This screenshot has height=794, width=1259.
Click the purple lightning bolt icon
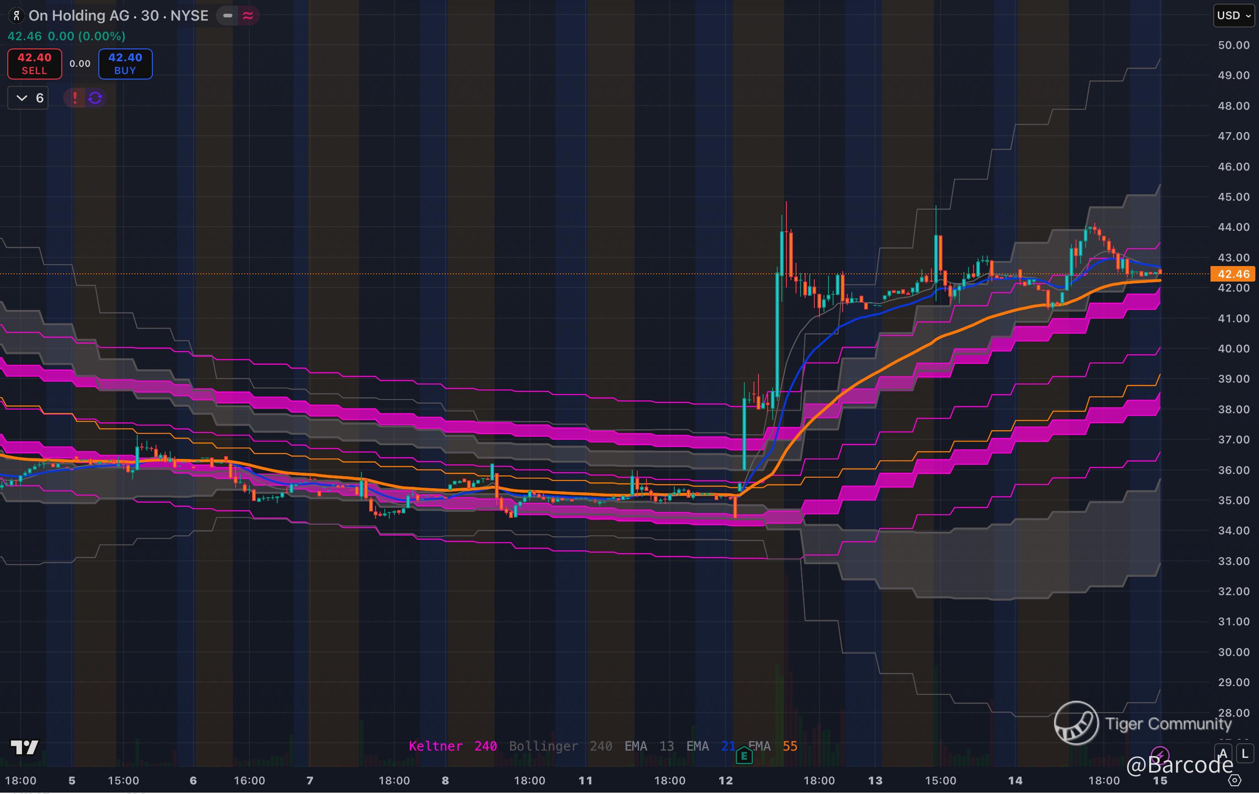point(1160,754)
